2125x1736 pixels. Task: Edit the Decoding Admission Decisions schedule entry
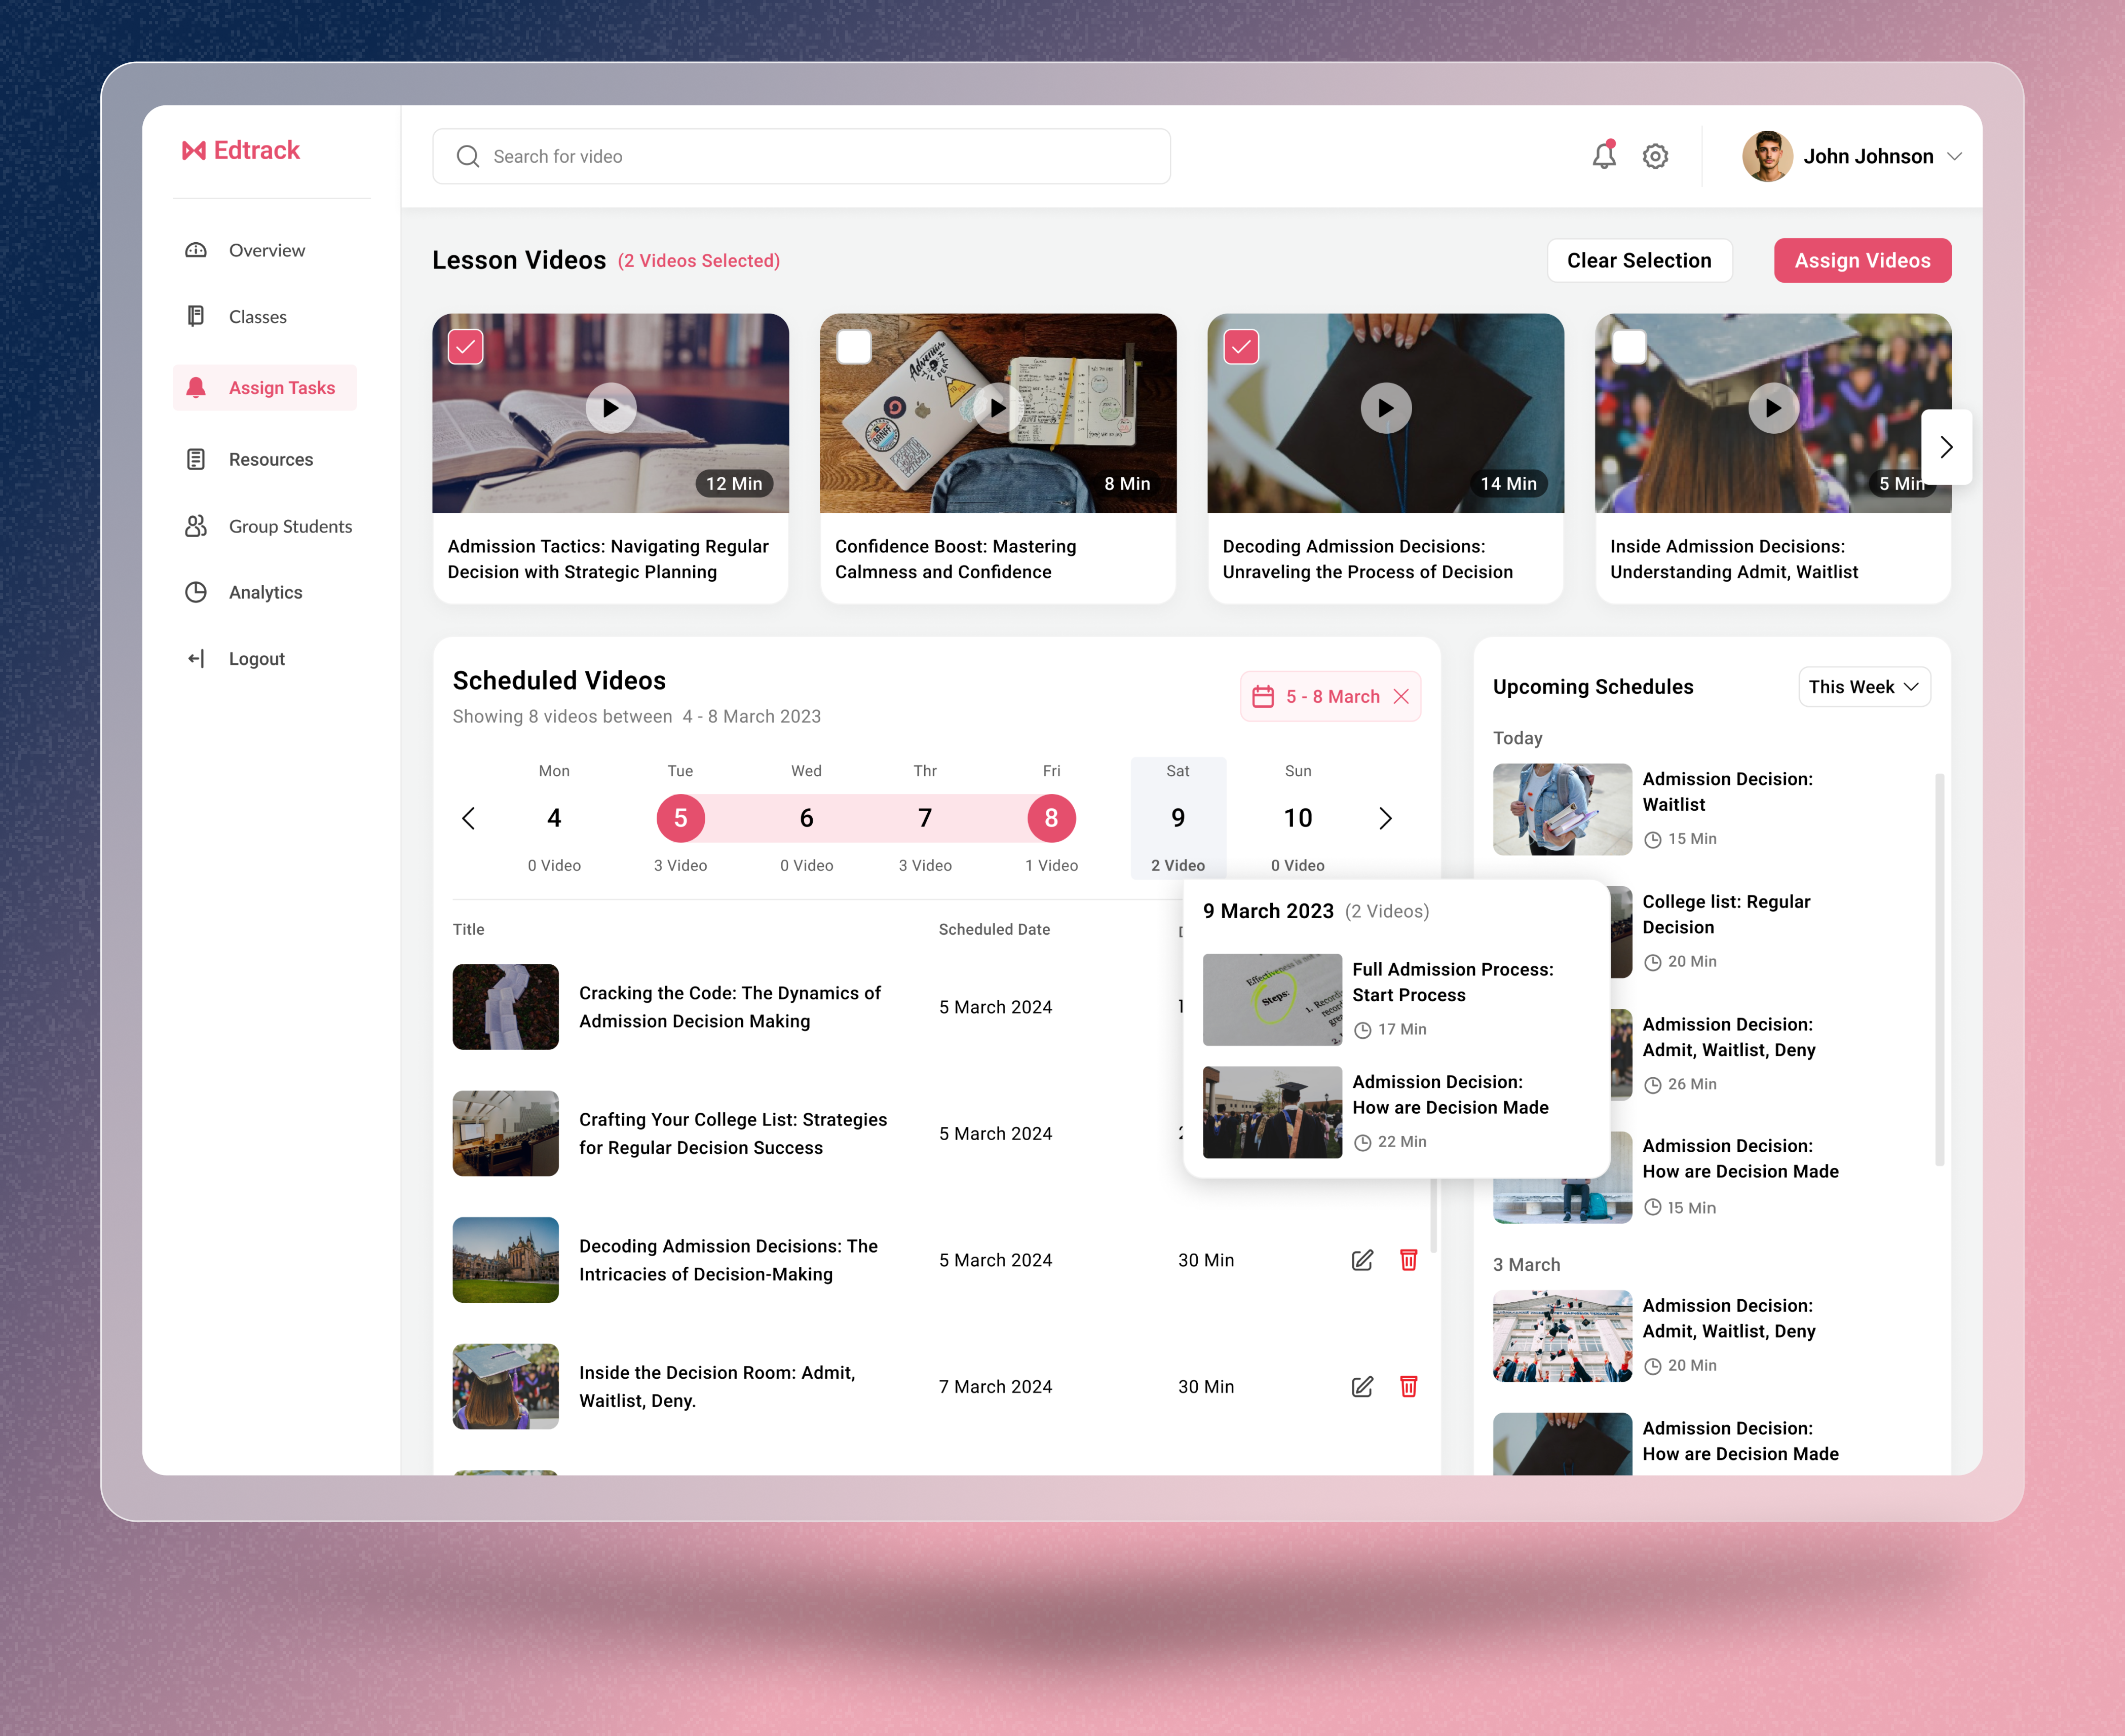pyautogui.click(x=1361, y=1260)
